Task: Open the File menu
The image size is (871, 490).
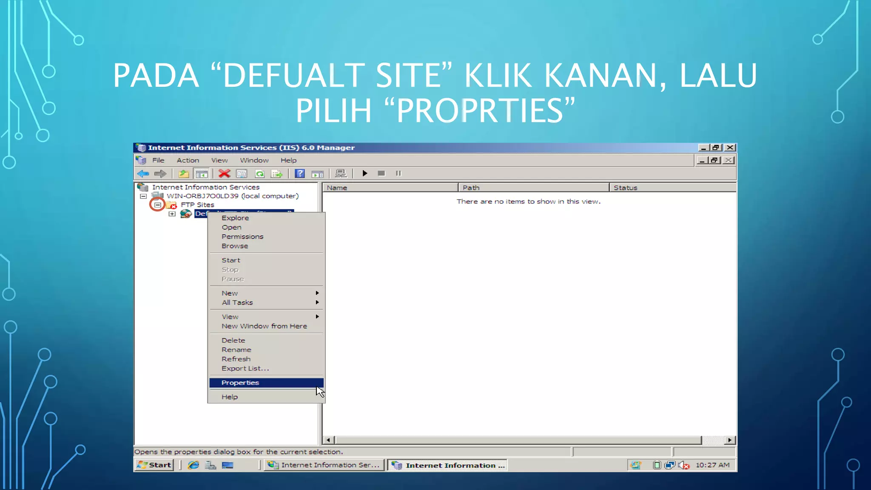Action: pos(158,160)
